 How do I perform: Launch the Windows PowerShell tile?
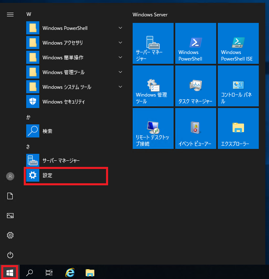[195, 43]
